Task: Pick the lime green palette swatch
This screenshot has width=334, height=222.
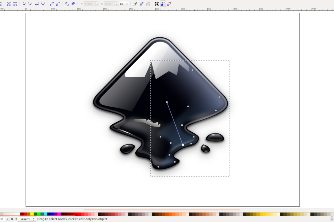Action: (x=39, y=214)
